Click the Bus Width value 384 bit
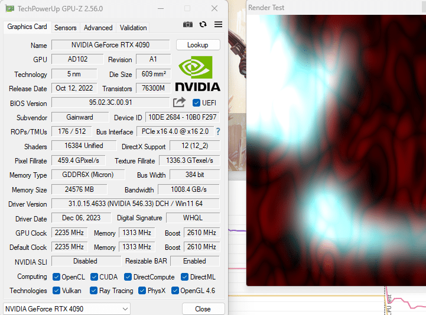Image resolution: width=426 pixels, height=315 pixels. point(194,175)
